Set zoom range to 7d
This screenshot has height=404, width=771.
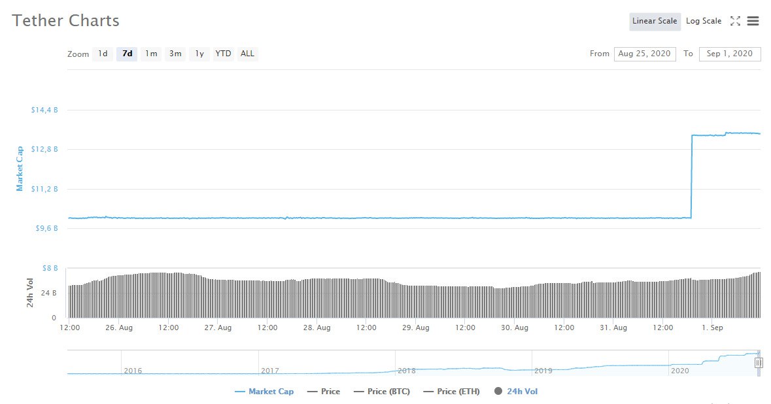click(x=127, y=54)
